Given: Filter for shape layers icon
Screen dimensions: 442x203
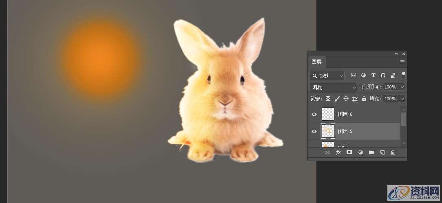Looking at the screenshot, I should (x=383, y=75).
